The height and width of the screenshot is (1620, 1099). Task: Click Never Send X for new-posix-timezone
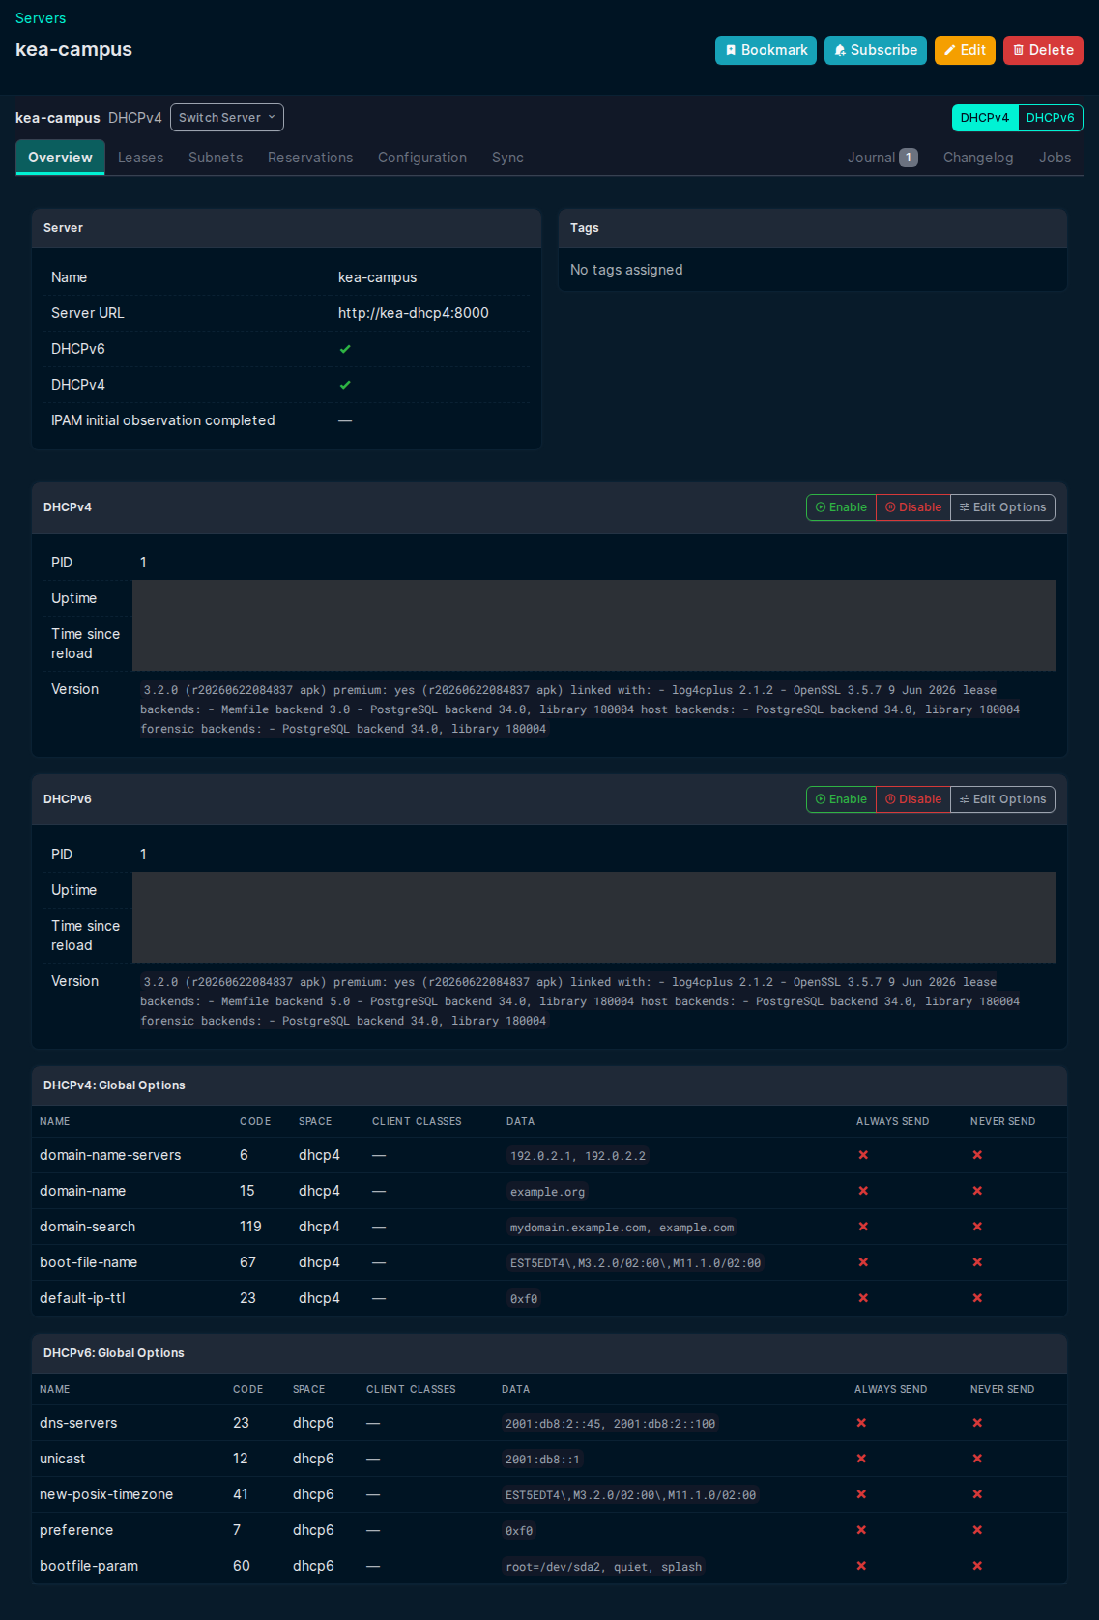977,1494
